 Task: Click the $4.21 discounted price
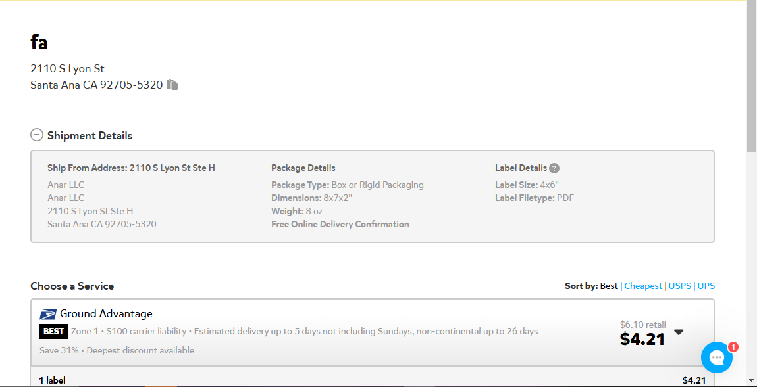[x=642, y=339]
